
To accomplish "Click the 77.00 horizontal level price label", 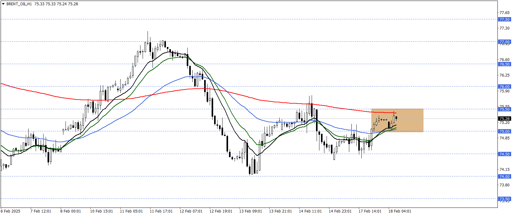I will [x=504, y=42].
